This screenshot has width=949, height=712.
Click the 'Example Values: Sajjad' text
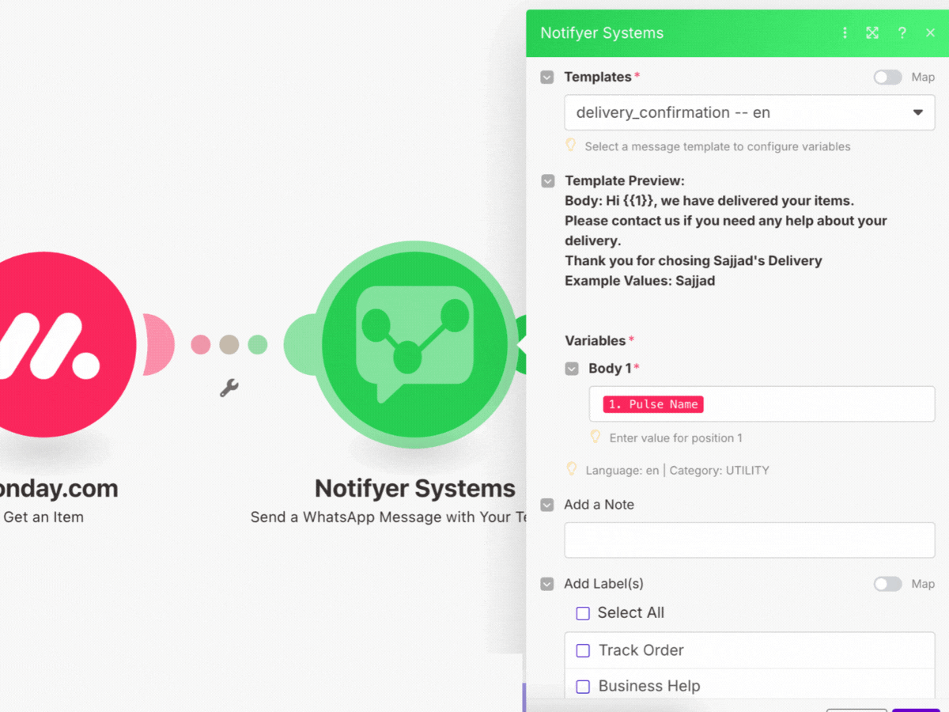tap(640, 281)
